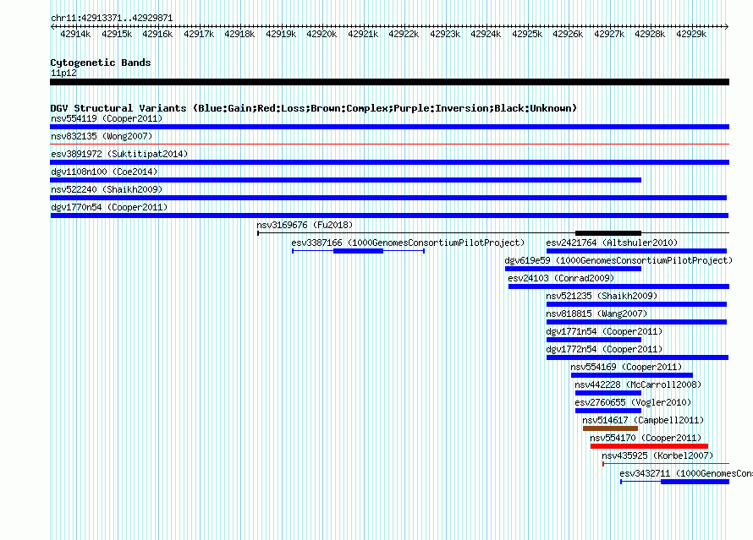Click the ruler's right end arrow
Image resolution: width=753 pixels, height=540 pixels.
tap(727, 26)
